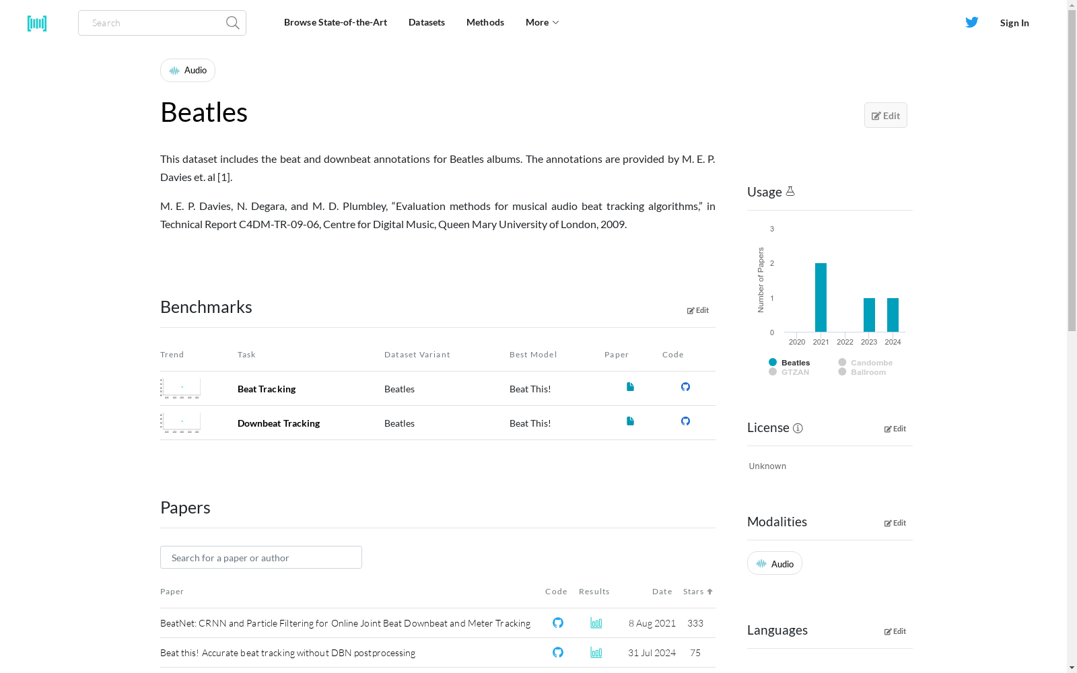Go to the Datasets page
The height and width of the screenshot is (673, 1077).
(x=426, y=22)
